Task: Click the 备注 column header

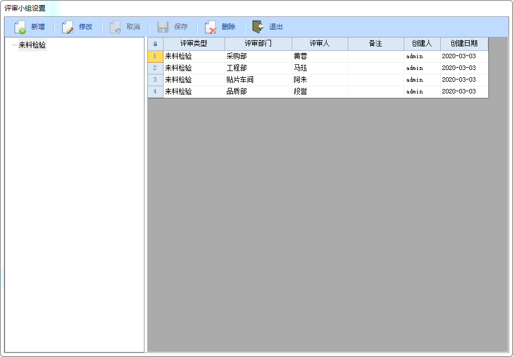Action: tap(376, 44)
